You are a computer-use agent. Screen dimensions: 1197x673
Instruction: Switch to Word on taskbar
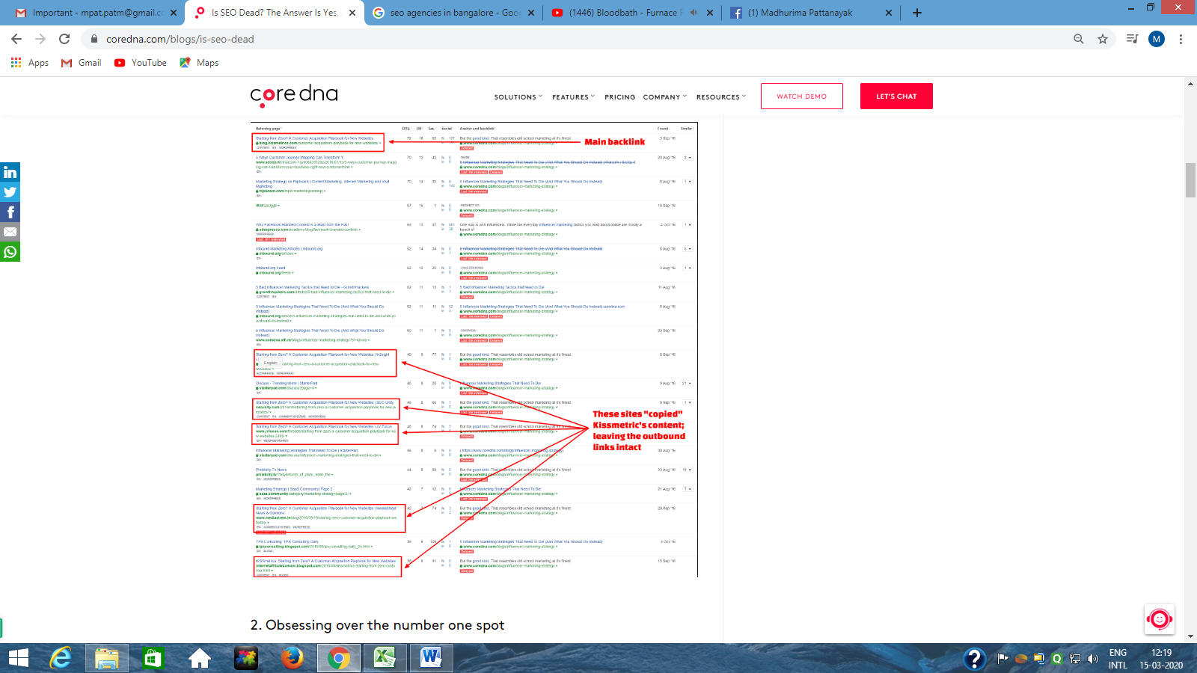click(x=431, y=658)
